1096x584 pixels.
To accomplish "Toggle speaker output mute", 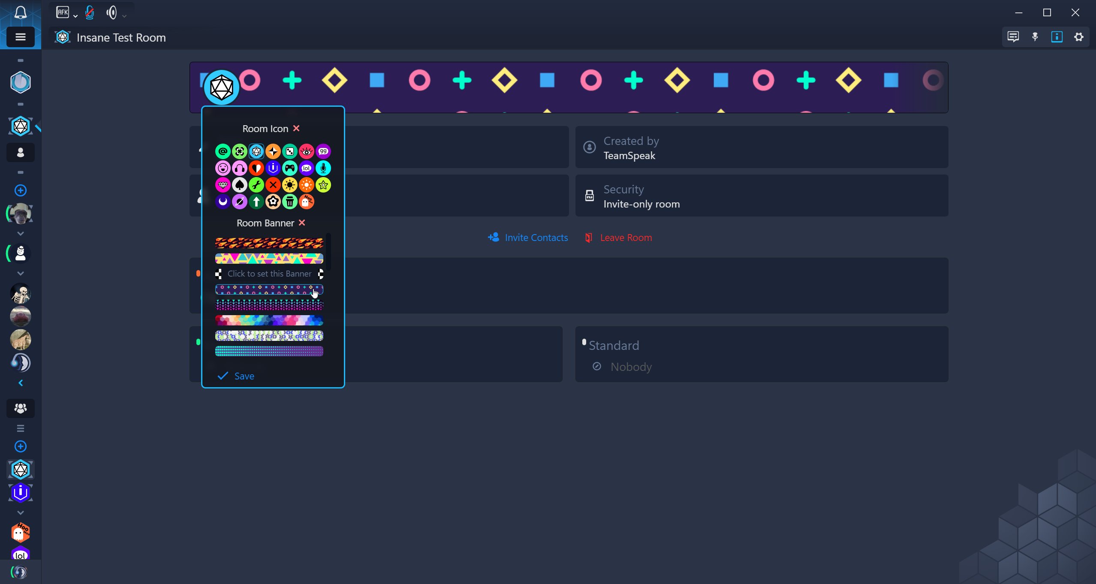I will click(111, 13).
